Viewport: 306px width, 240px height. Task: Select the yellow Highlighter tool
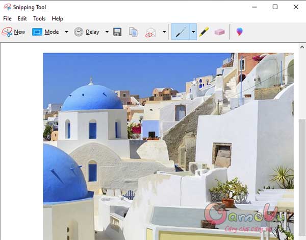pos(204,32)
